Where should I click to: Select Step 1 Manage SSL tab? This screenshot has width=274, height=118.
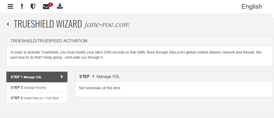coord(37,77)
